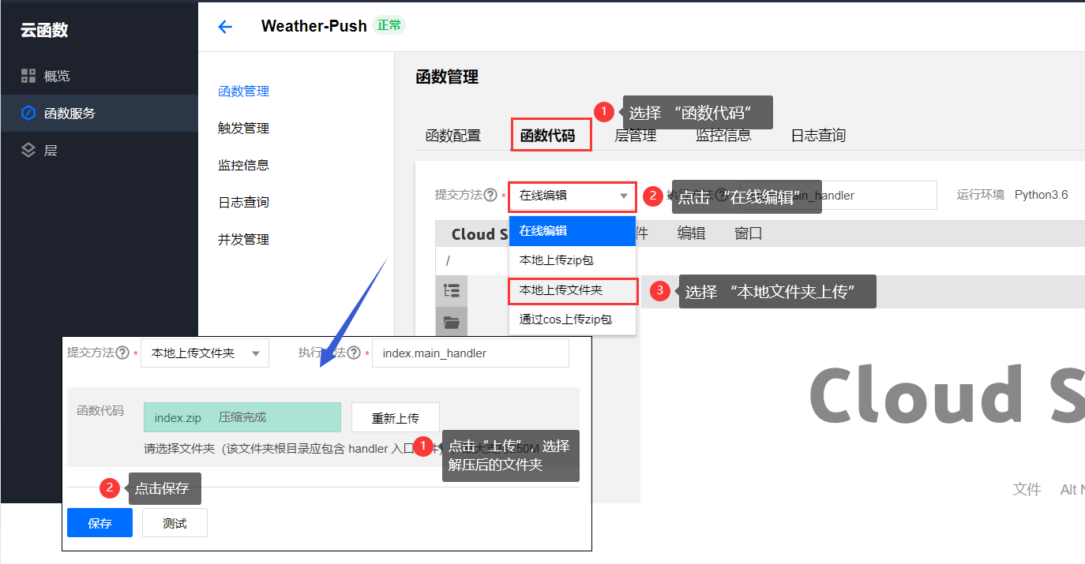Screen dimensions: 1085x564
Task: Click the blue back arrow icon
Action: (x=225, y=27)
